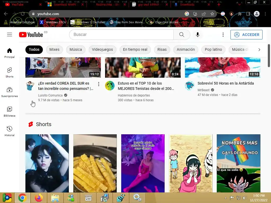Select the Mixes filter chip
This screenshot has height=203, width=271.
click(55, 49)
